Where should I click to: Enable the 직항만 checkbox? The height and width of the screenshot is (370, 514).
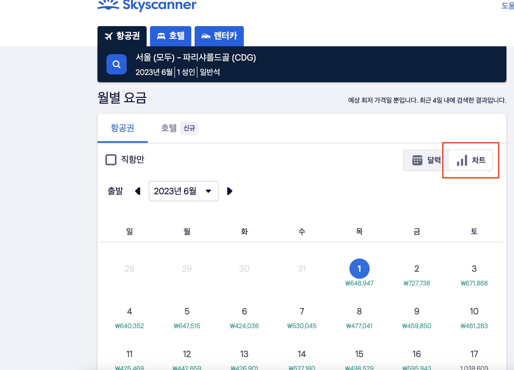click(111, 159)
